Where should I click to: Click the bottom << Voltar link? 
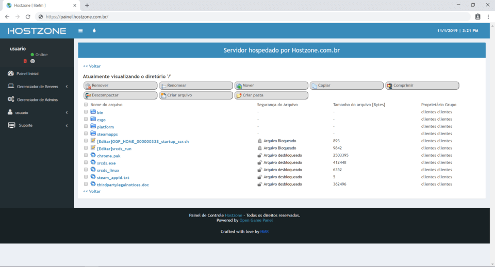pos(92,191)
